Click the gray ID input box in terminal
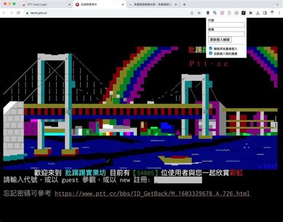The height and width of the screenshot is (222, 283). pos(178,180)
